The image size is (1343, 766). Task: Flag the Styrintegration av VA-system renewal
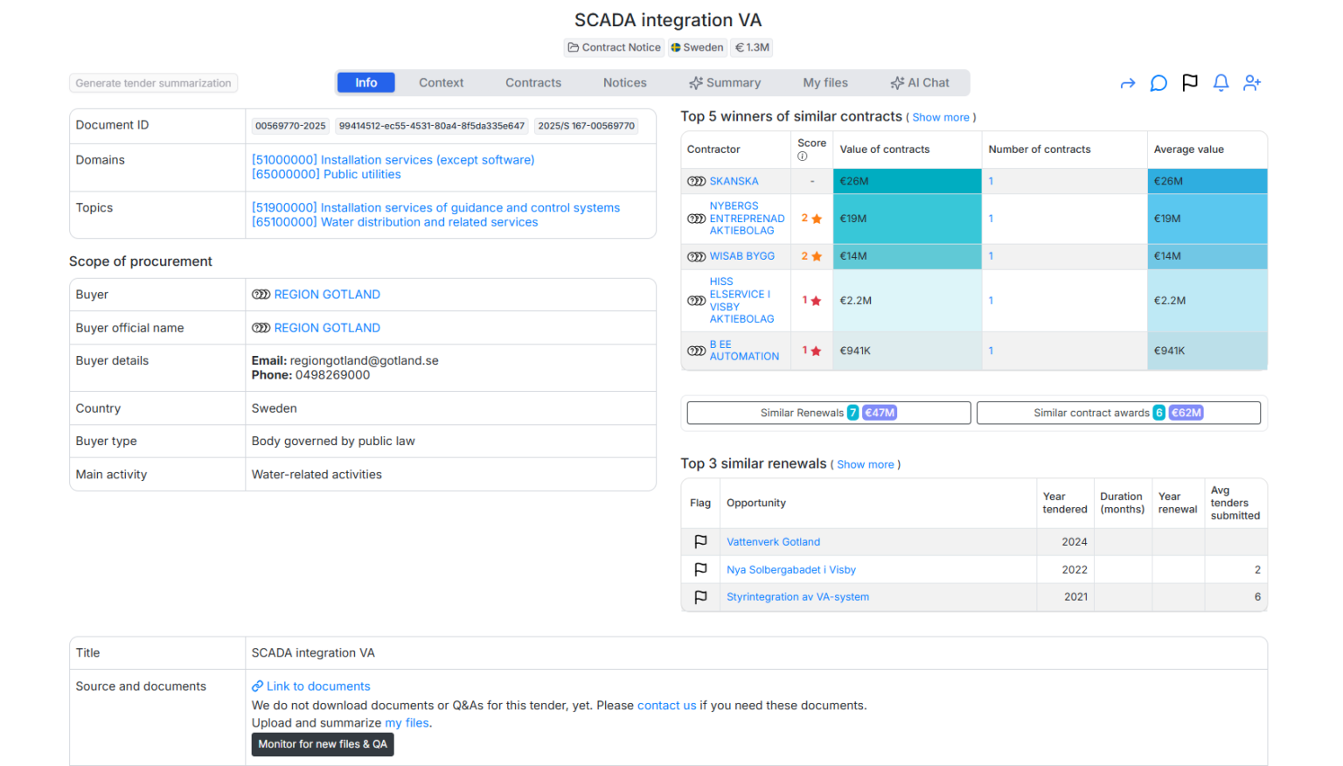coord(699,597)
